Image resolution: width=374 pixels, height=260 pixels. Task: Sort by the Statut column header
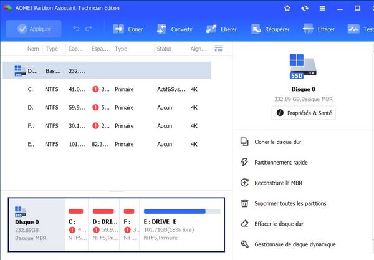click(164, 49)
